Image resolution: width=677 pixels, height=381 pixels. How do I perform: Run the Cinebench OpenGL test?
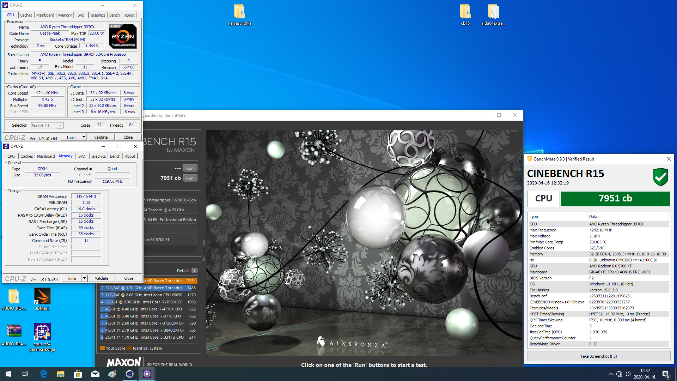[190, 168]
